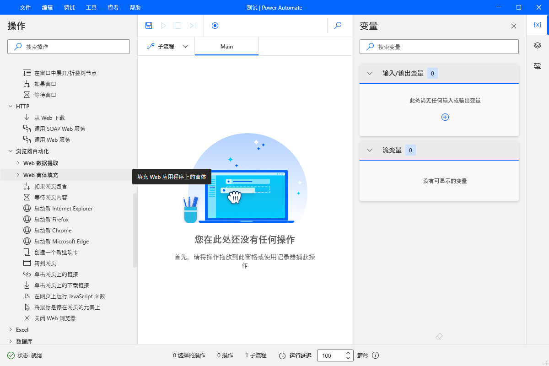
Task: Expand the Excel actions group
Action: (11, 329)
